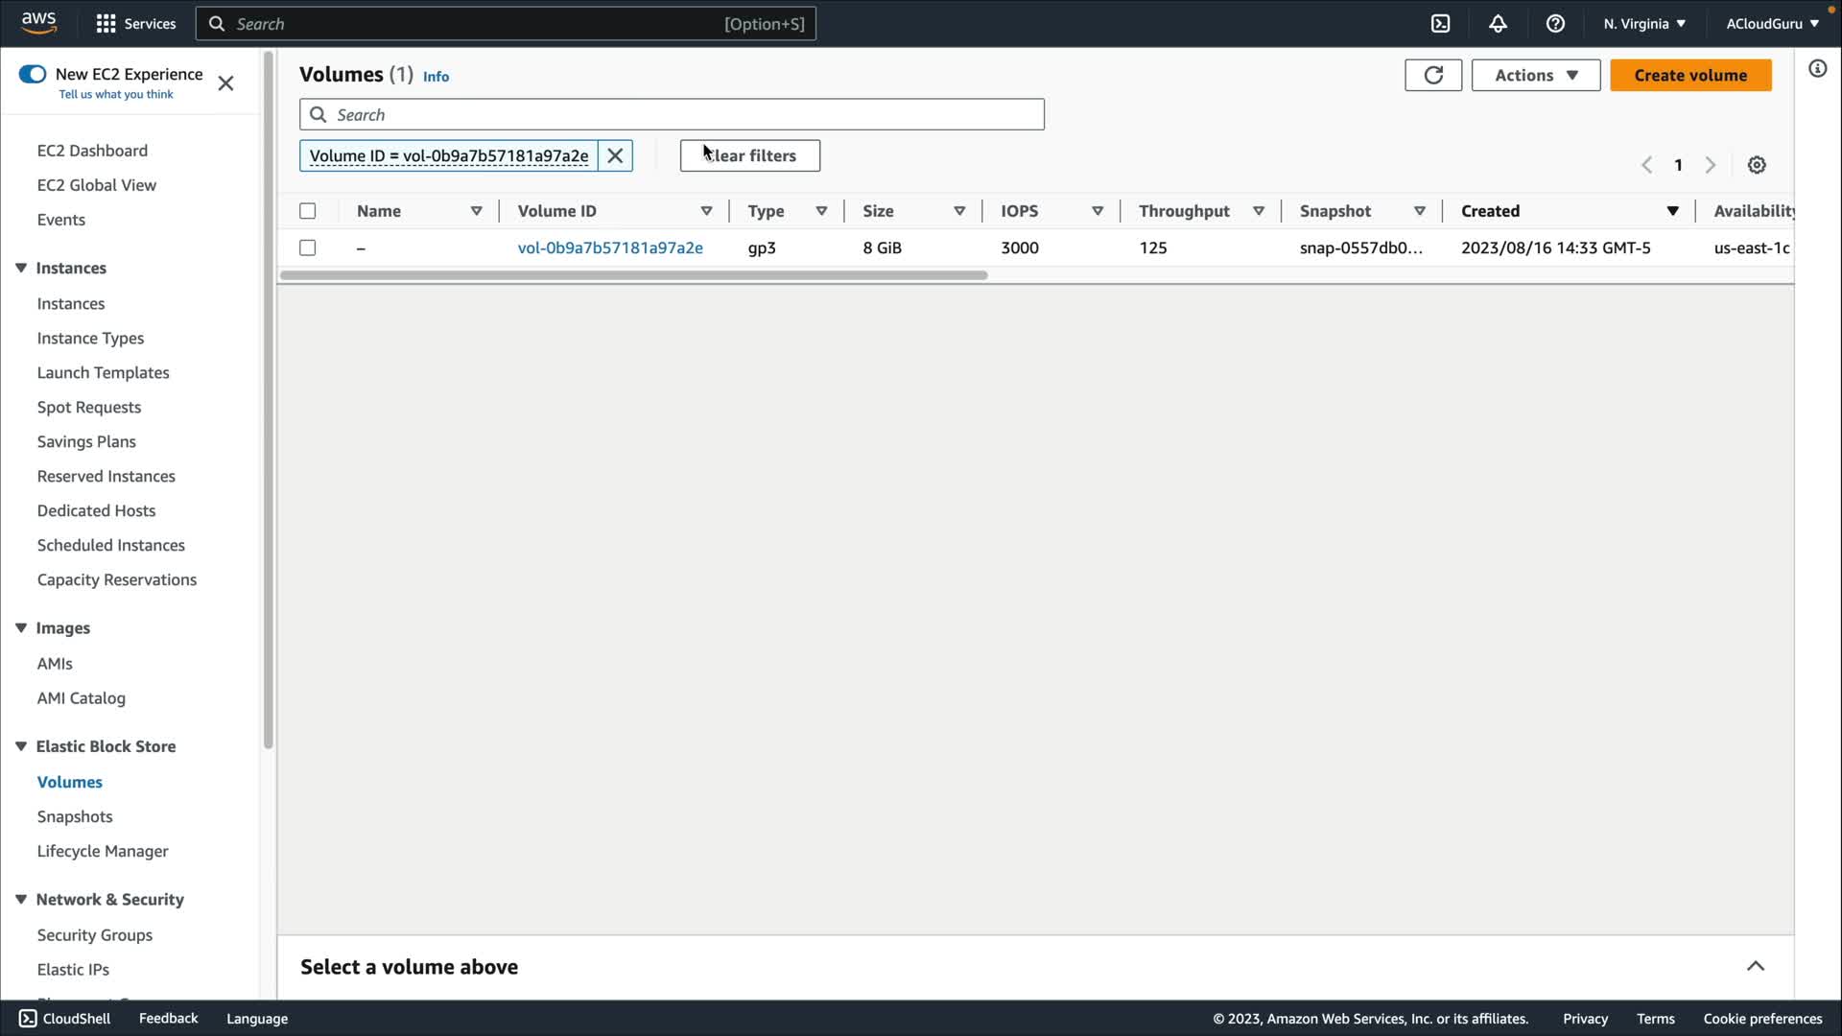Open the notifications bell

[x=1498, y=24]
